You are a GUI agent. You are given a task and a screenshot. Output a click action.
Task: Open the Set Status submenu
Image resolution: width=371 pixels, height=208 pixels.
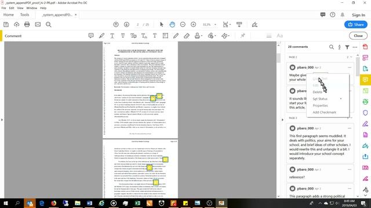328,99
